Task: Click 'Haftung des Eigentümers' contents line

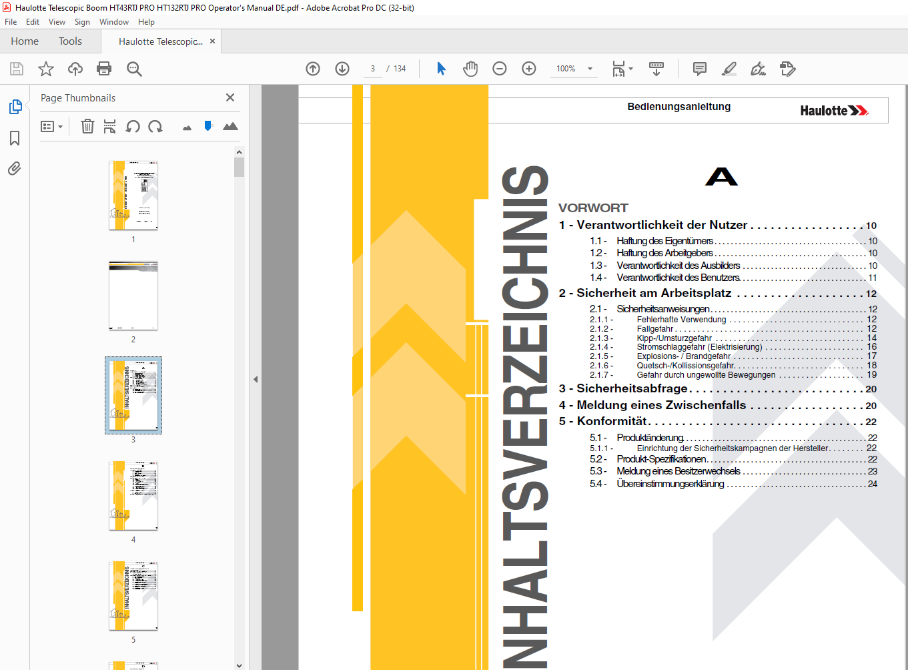Action: (733, 241)
